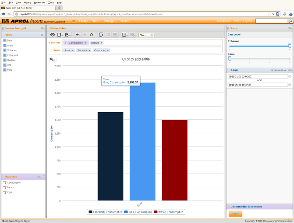The width and height of the screenshot is (294, 223).
Task: Open the Create menu
Action: [125, 21]
